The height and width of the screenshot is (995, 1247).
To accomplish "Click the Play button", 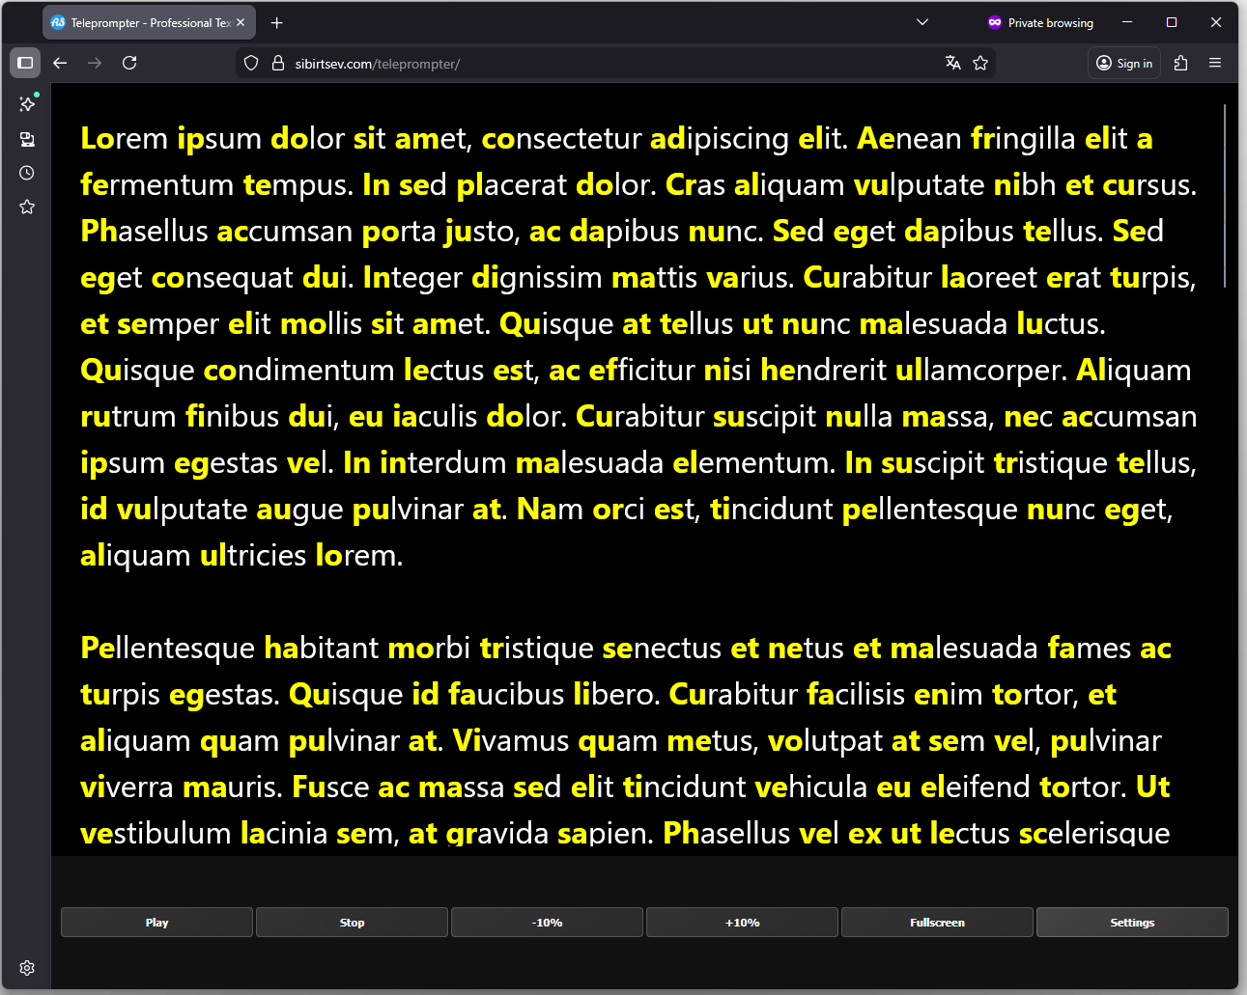I will tap(156, 923).
